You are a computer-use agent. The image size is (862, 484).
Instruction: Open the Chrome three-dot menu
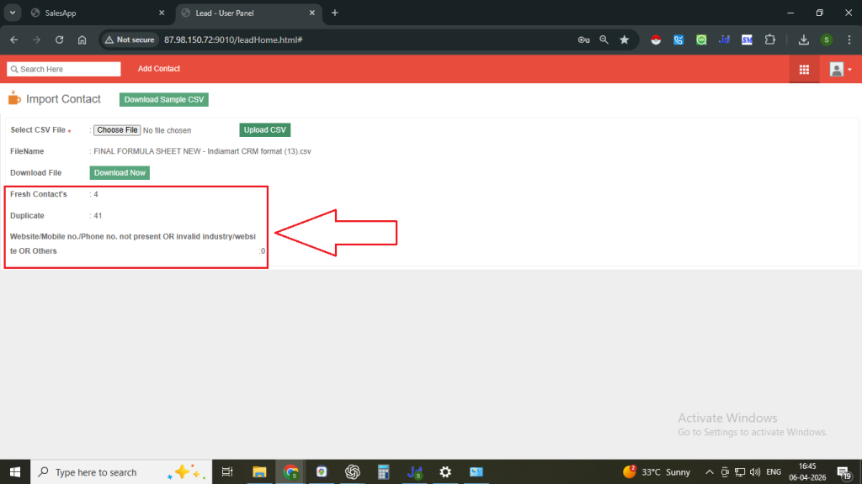click(x=847, y=39)
